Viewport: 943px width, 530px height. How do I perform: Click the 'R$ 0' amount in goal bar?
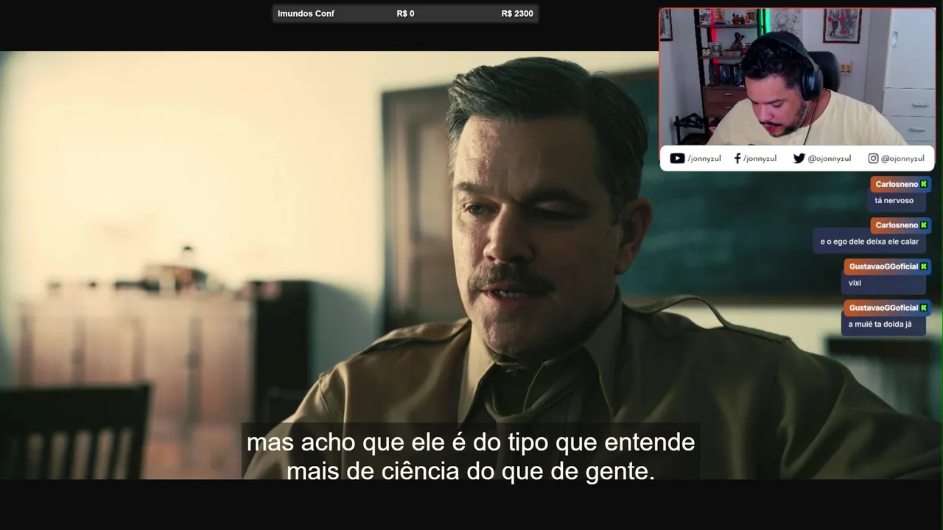click(405, 13)
